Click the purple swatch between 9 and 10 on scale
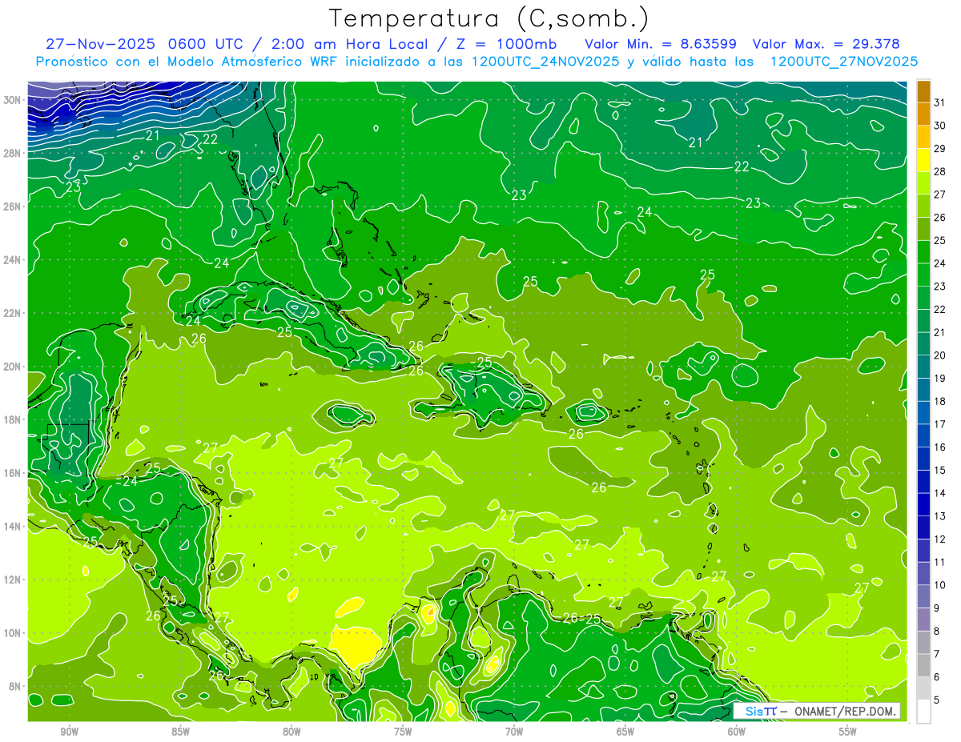Viewport: 961px width, 742px height. coord(923,596)
